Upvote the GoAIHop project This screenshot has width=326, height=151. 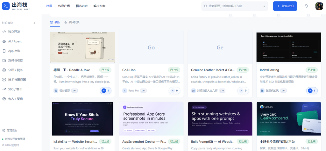[x=174, y=91]
